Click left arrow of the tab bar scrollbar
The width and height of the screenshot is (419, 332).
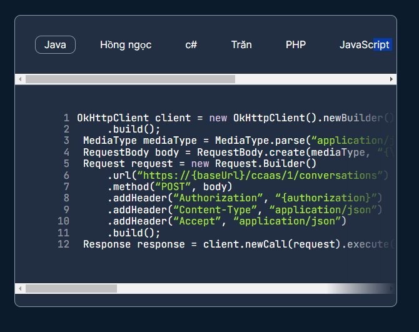pyautogui.click(x=20, y=79)
